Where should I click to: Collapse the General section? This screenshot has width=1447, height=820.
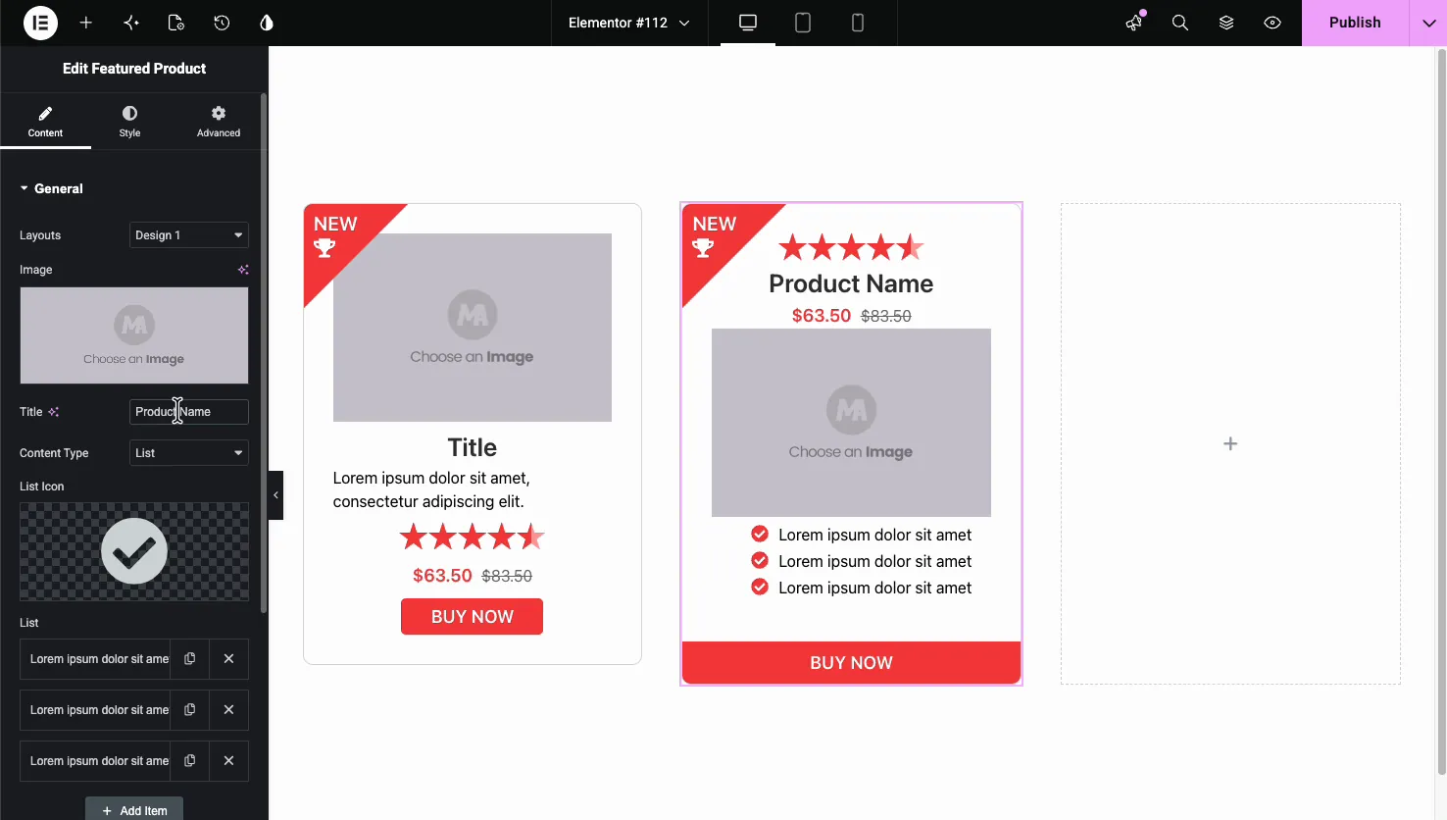point(52,188)
